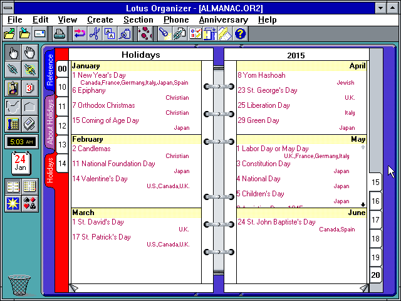Viewport: 401px width, 301px height.
Task: Click the 24 Jan today calendar icon
Action: (x=20, y=162)
